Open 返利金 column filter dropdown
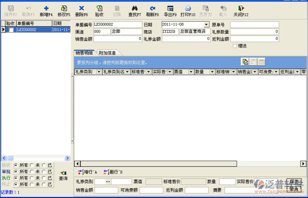This screenshot has width=308, height=198. [298, 72]
